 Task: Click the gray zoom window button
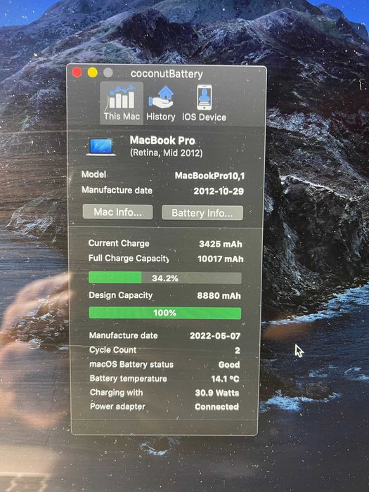coord(108,72)
